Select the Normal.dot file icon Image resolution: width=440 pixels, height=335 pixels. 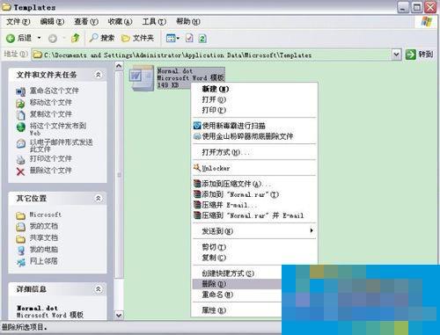tap(142, 78)
